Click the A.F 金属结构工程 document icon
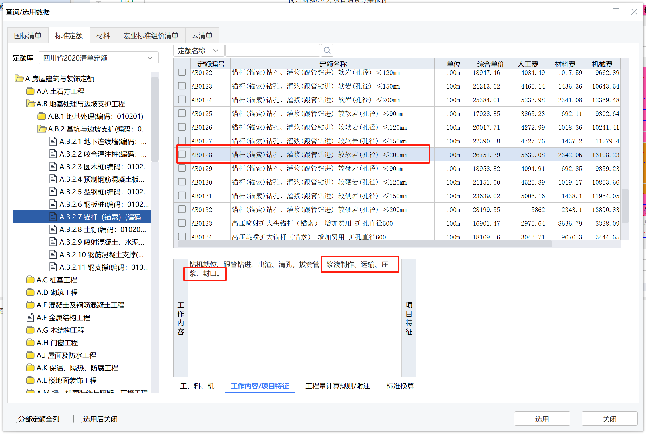This screenshot has height=434, width=646. [x=30, y=317]
